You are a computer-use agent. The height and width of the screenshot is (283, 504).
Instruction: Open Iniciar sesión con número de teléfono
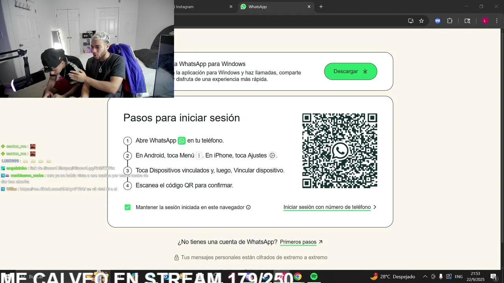tap(327, 207)
